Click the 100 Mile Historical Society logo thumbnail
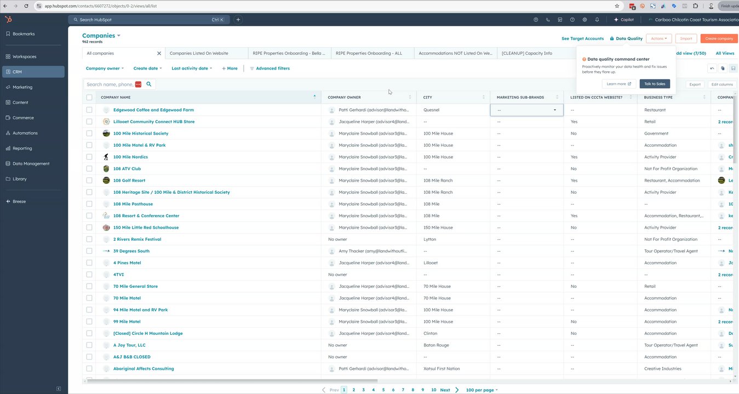 [x=106, y=134]
